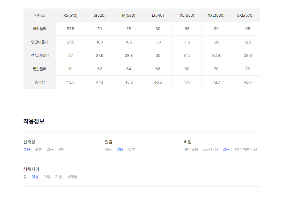The height and width of the screenshot is (204, 284).
Task: Click the 허리둘레 row label
Action: pyautogui.click(x=40, y=29)
